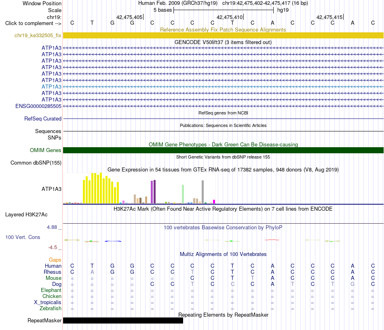Click the 'Sequences' track label
384x330 pixels.
pos(48,131)
